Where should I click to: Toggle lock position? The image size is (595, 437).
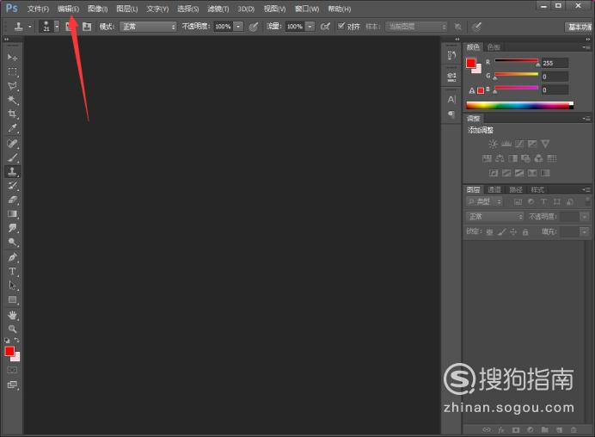coord(513,231)
